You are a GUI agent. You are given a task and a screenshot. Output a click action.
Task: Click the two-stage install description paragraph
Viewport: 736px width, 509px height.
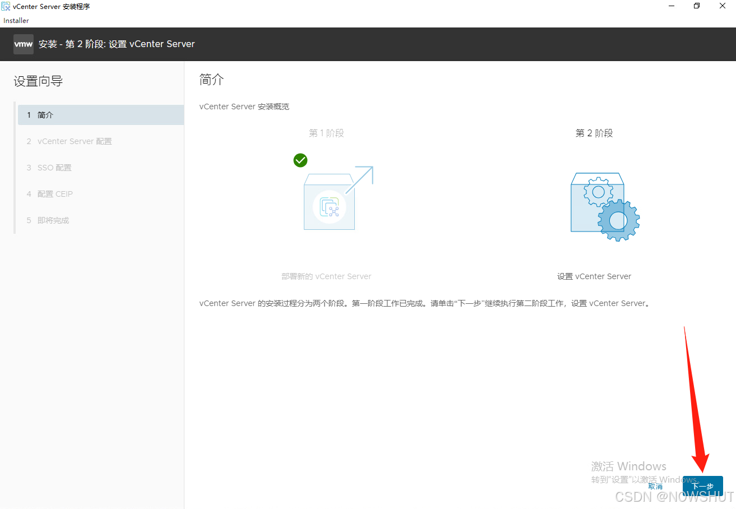click(x=424, y=303)
